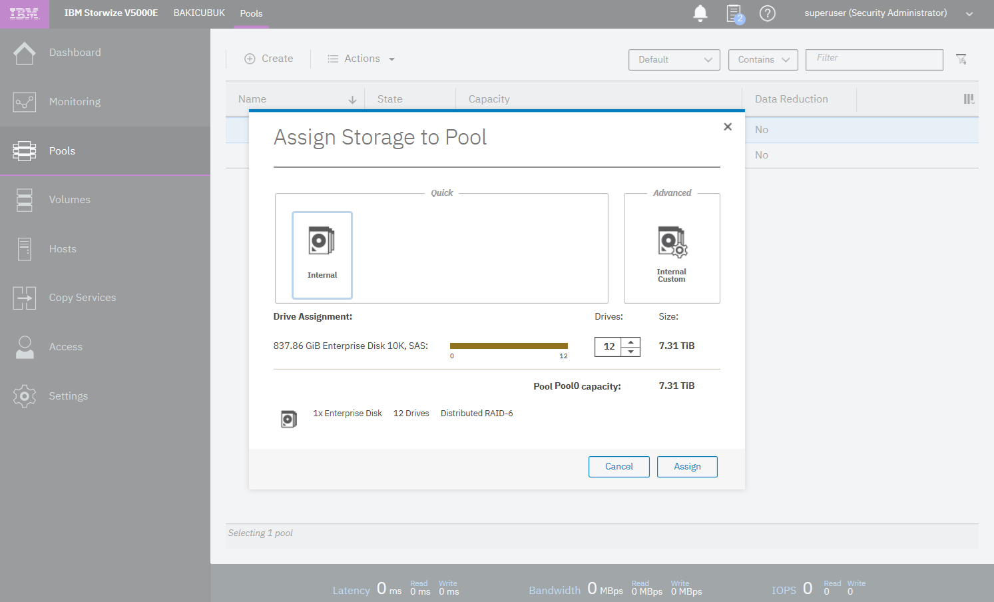Choose the Internal Custom advanced option
The height and width of the screenshot is (602, 994).
672,254
